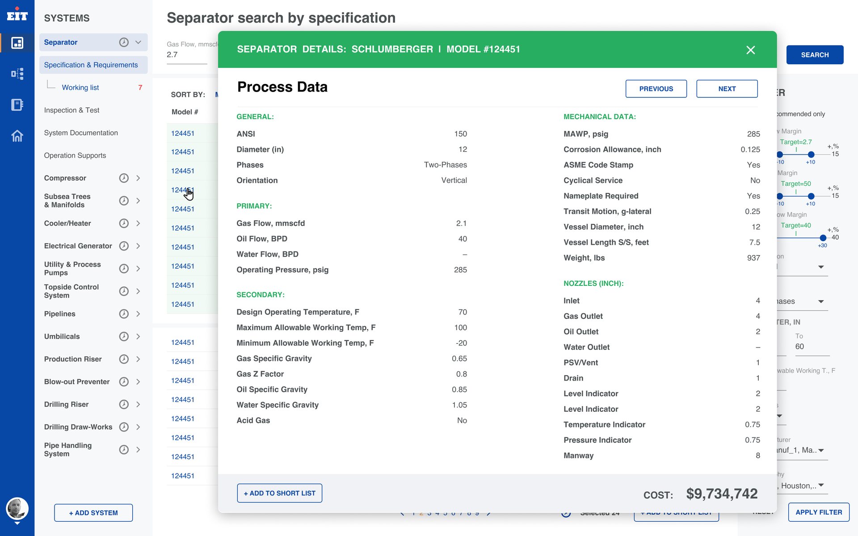858x536 pixels.
Task: Click clock icon beside Utility & Process Pumps
Action: coord(124,268)
